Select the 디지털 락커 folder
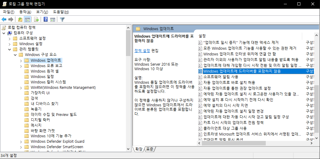Viewport: 320px width, 159px height. pyautogui.click(x=40, y=120)
